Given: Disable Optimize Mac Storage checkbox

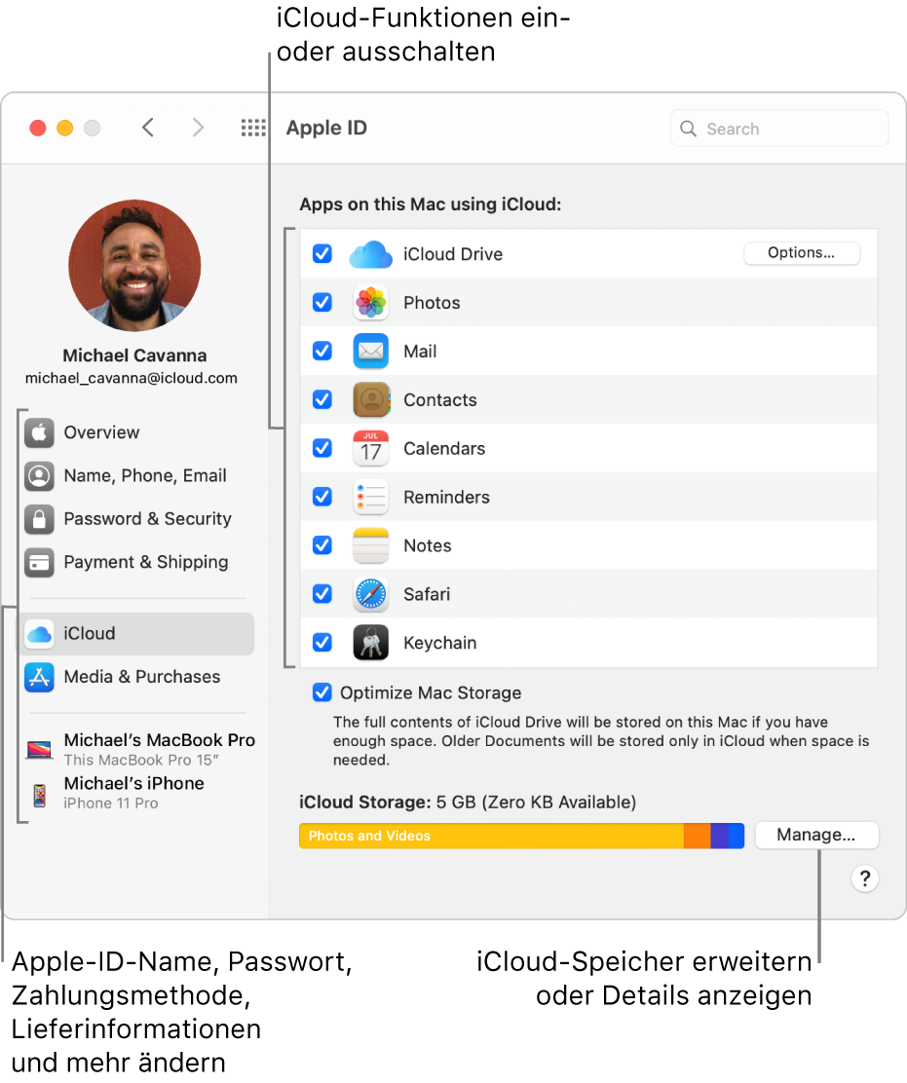Looking at the screenshot, I should (x=321, y=692).
